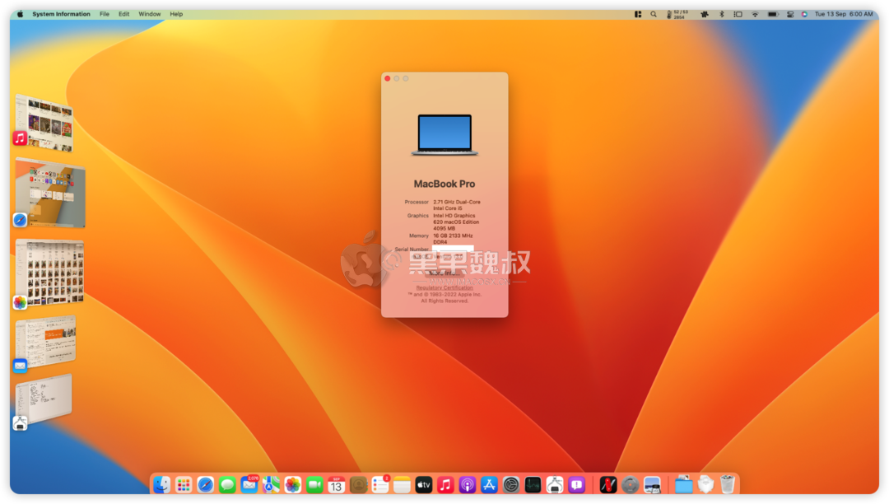Screen dimensions: 889x504
Task: Switch to System Information stage thumbnail
Action: [43, 400]
